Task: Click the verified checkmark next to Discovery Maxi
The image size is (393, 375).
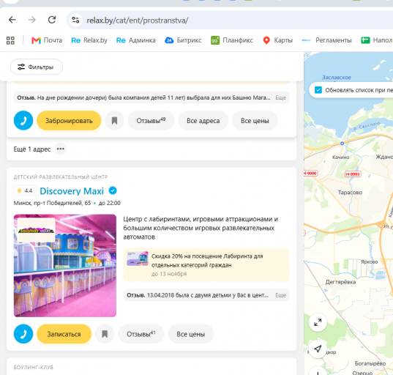Action: point(113,190)
